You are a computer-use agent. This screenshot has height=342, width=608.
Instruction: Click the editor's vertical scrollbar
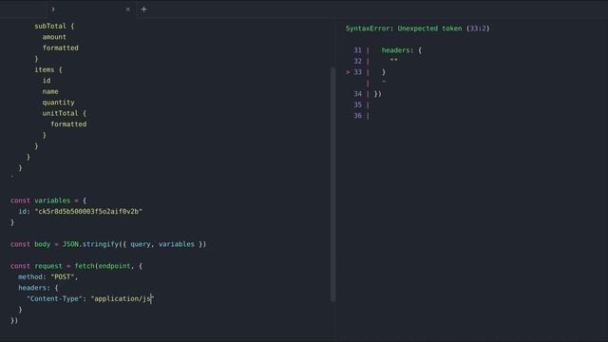[332, 184]
